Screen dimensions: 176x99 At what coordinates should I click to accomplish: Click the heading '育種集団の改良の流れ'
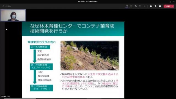(42, 42)
